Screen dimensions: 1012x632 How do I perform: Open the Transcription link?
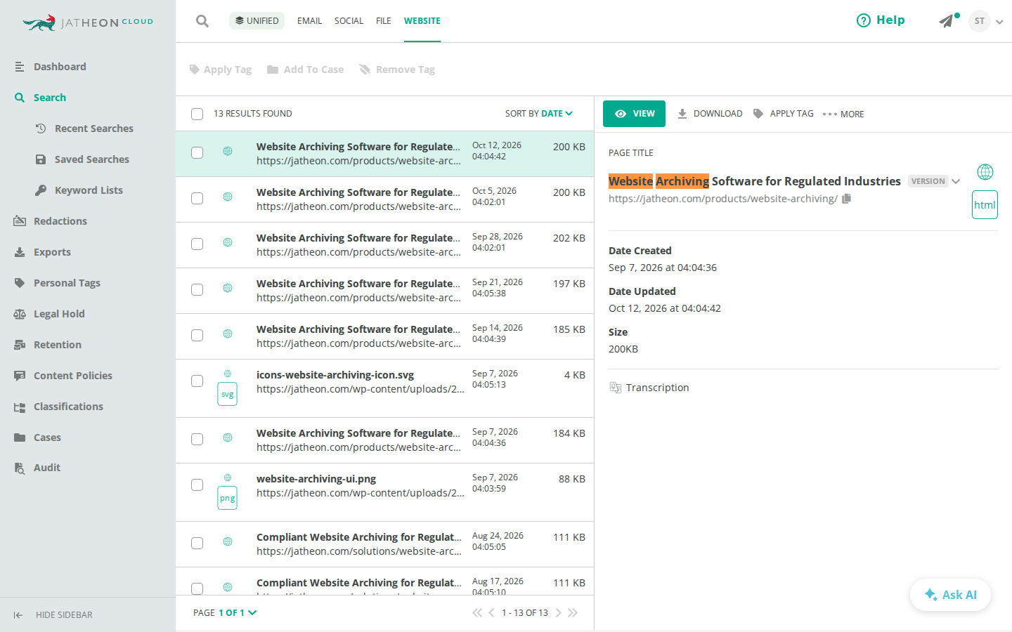(649, 388)
